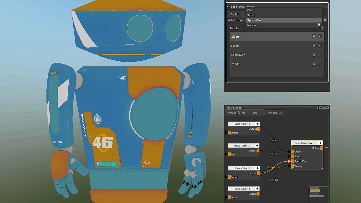Click the plus icon on Base Color 4 node
The width and height of the screenshot is (361, 203).
click(257, 189)
